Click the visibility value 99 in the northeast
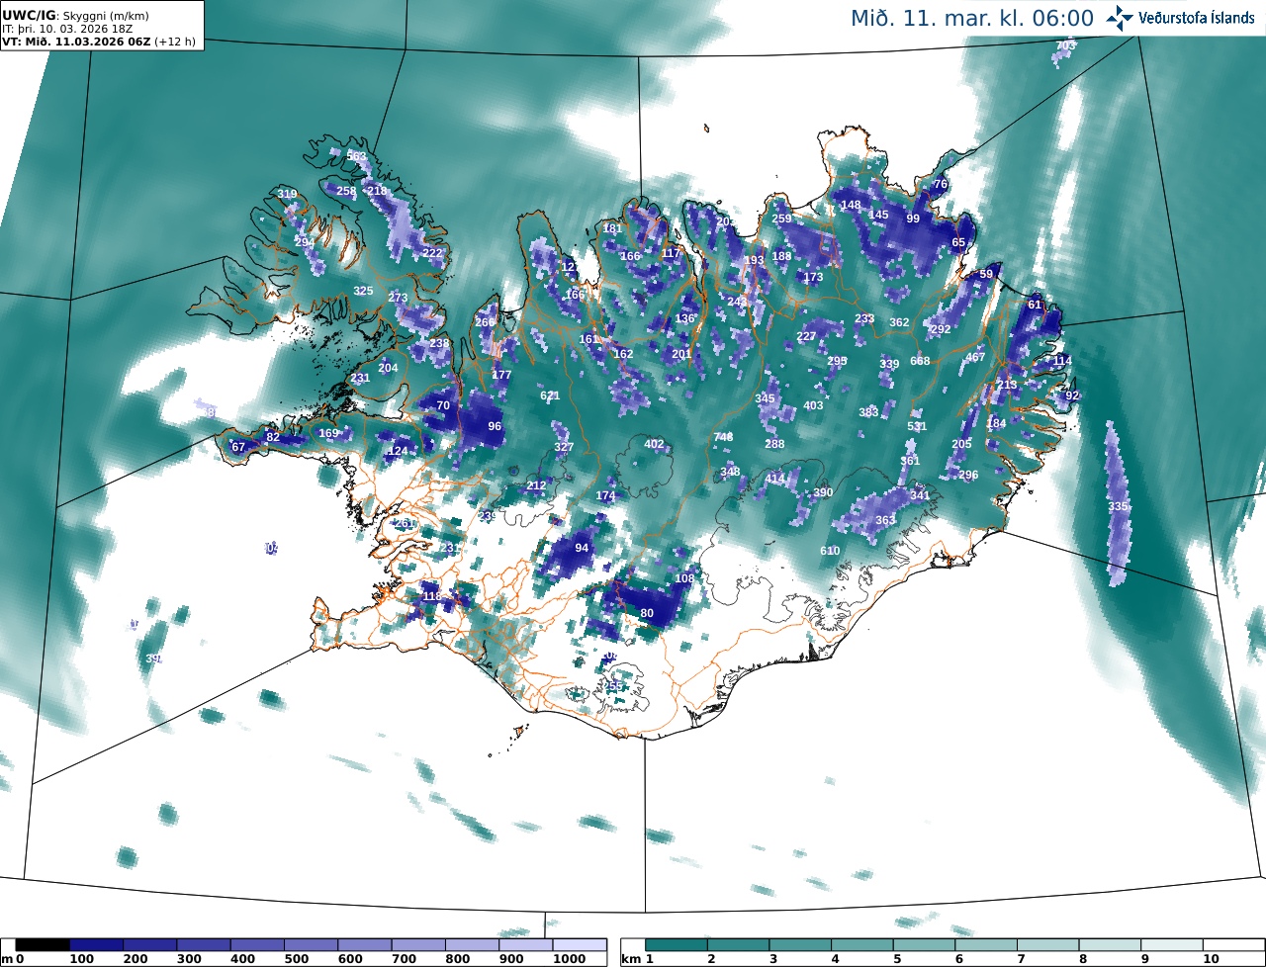The height and width of the screenshot is (967, 1266). point(913,219)
